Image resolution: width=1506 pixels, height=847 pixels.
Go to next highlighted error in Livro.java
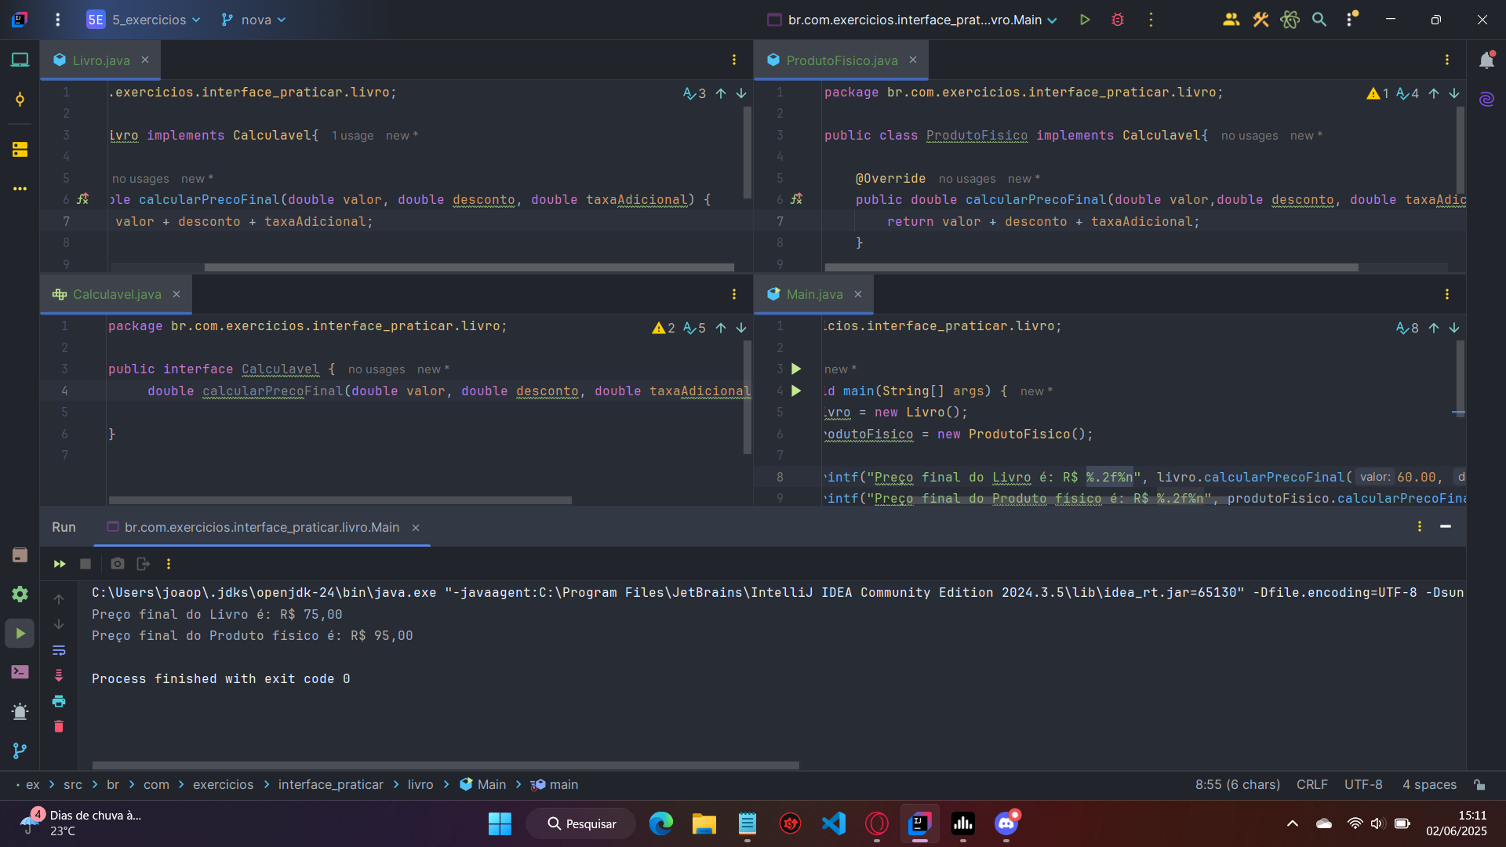741,93
